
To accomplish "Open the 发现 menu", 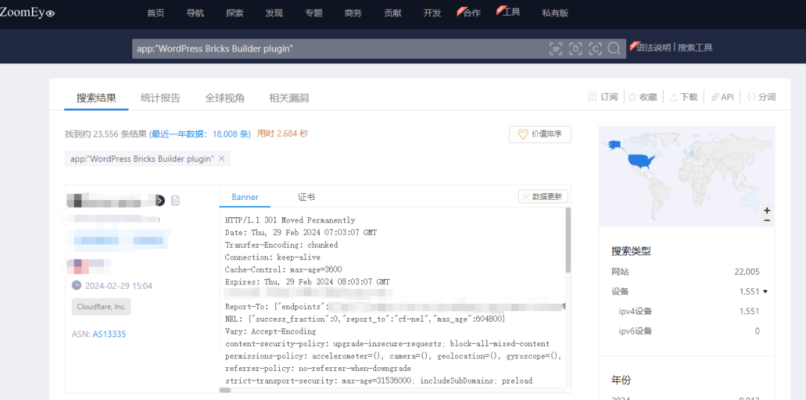I will point(274,13).
